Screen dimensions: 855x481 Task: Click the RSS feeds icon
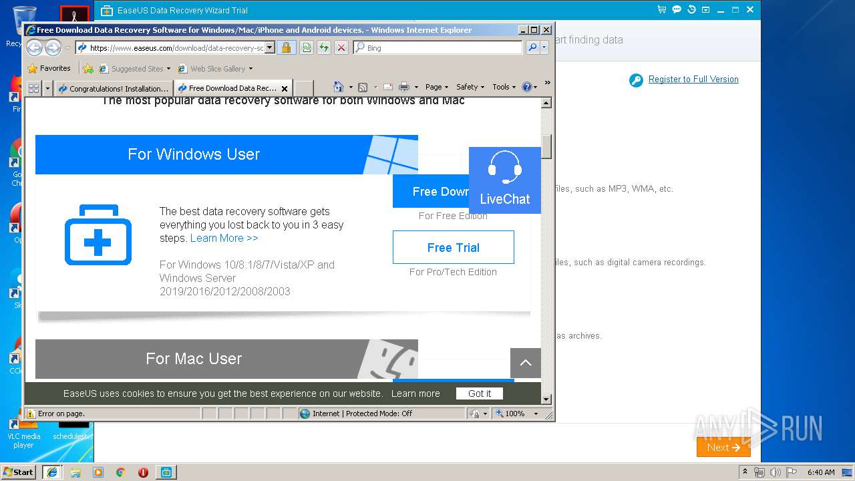[363, 87]
